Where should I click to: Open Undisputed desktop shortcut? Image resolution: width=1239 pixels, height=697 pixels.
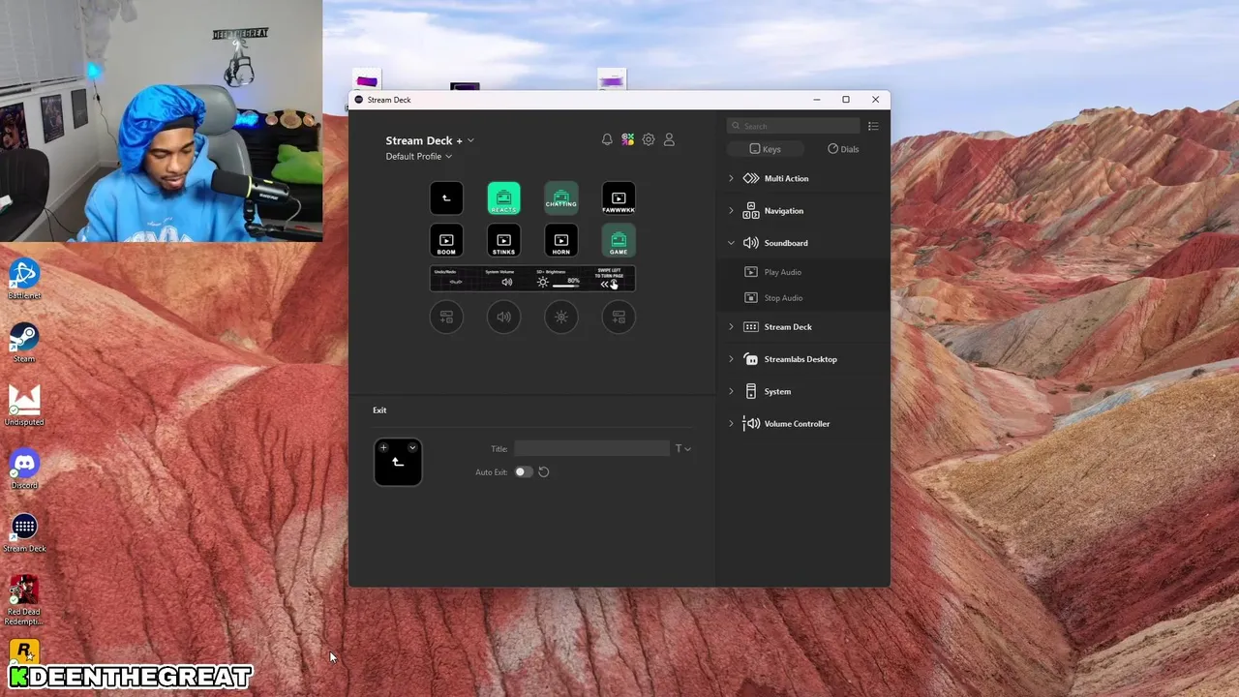24,406
